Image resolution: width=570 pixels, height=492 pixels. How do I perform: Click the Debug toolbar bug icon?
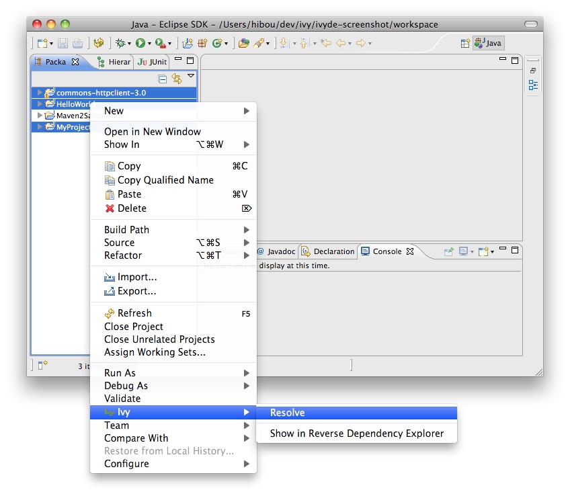point(120,43)
